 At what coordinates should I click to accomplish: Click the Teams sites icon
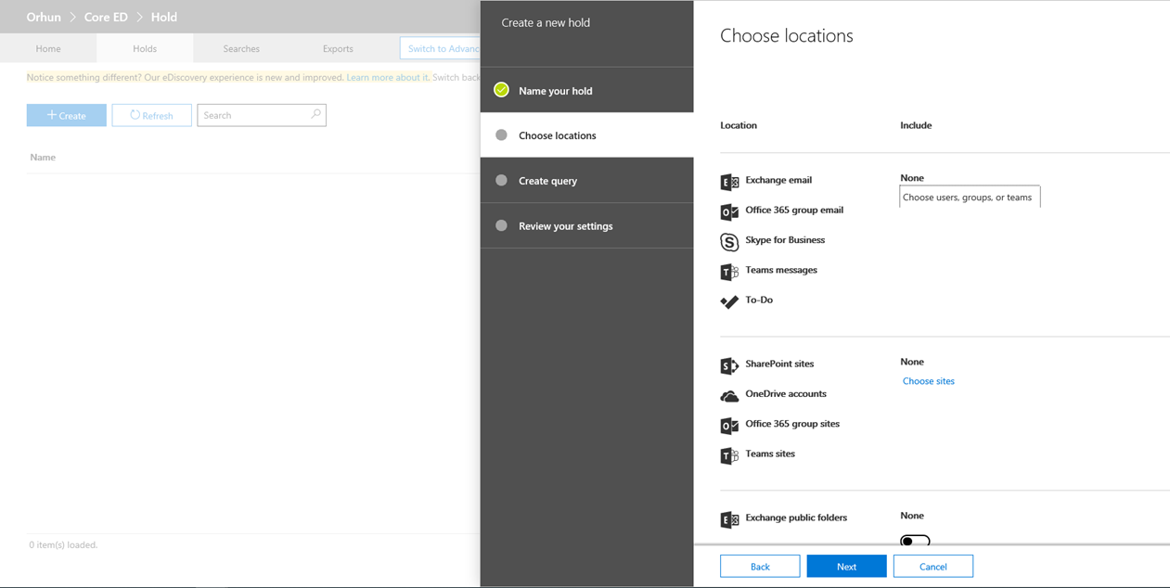[729, 455]
